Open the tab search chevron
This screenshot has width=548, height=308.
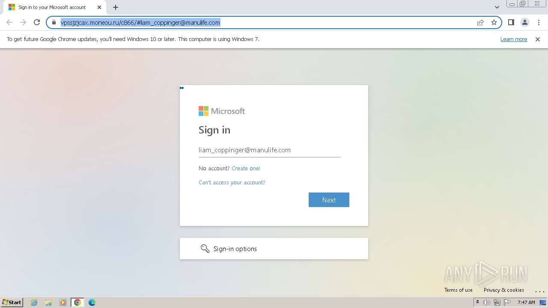[x=497, y=7]
